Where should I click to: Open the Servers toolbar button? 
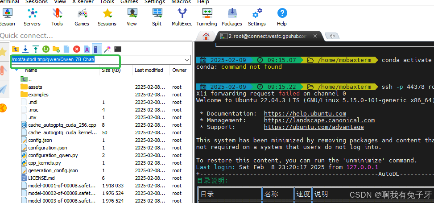[32, 17]
